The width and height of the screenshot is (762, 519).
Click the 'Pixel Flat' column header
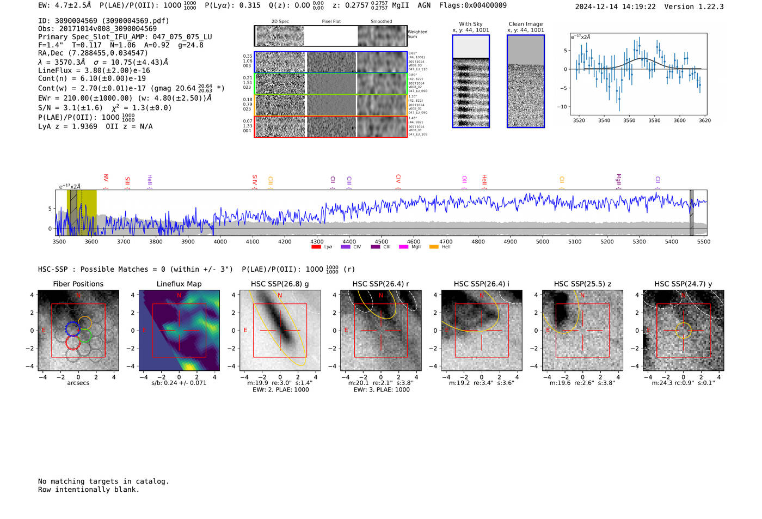tap(331, 22)
